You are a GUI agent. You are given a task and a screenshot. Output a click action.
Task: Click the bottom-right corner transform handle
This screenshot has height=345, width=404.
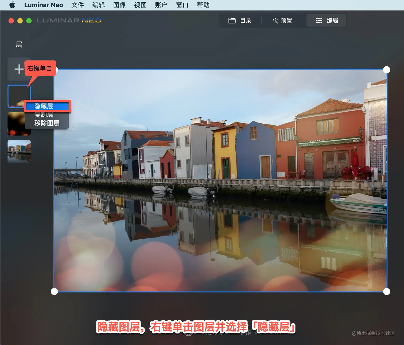pos(386,292)
